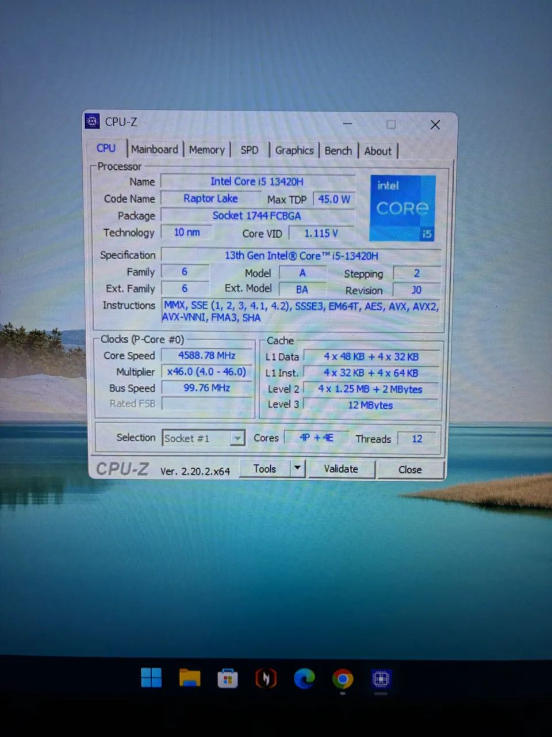Click the Threads value 12
The image size is (552, 737).
(x=417, y=439)
